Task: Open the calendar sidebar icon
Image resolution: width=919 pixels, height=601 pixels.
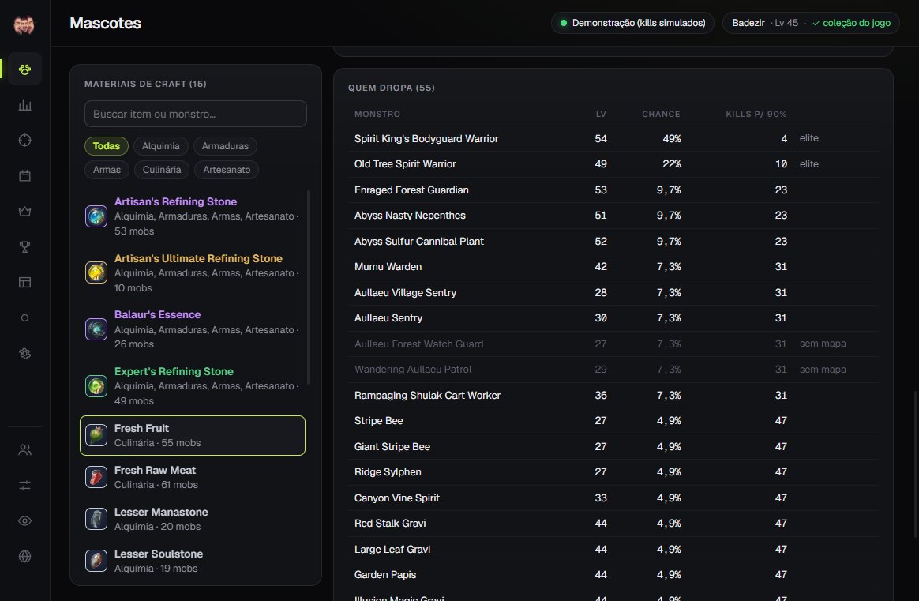Action: pyautogui.click(x=24, y=176)
